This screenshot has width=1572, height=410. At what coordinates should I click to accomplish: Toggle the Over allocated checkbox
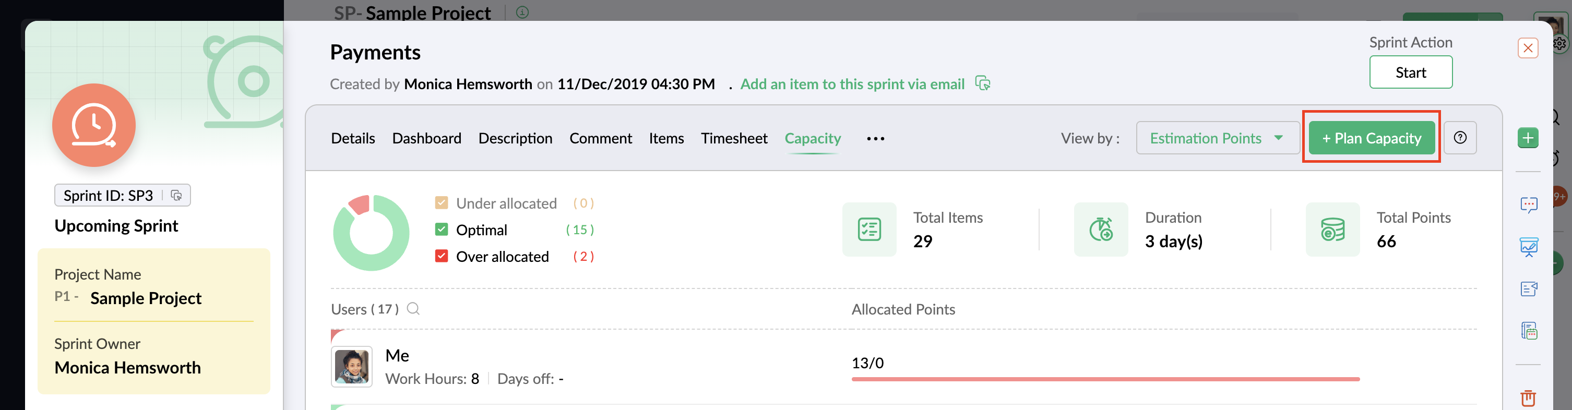[442, 256]
